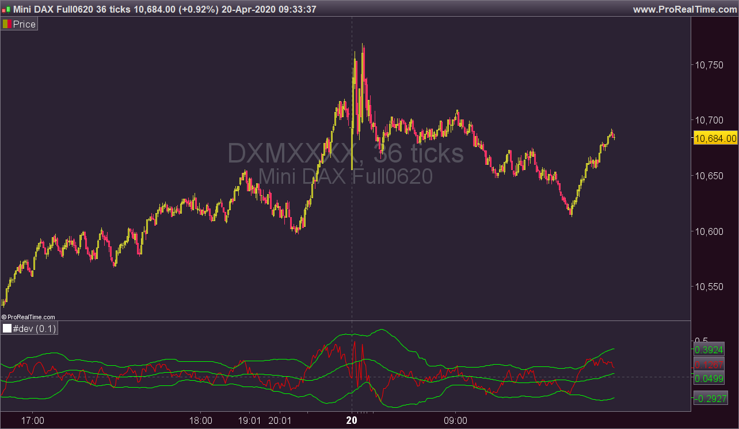Click the green 0.0499 middle band value
Viewport: 739px width, 429px height.
pyautogui.click(x=708, y=378)
